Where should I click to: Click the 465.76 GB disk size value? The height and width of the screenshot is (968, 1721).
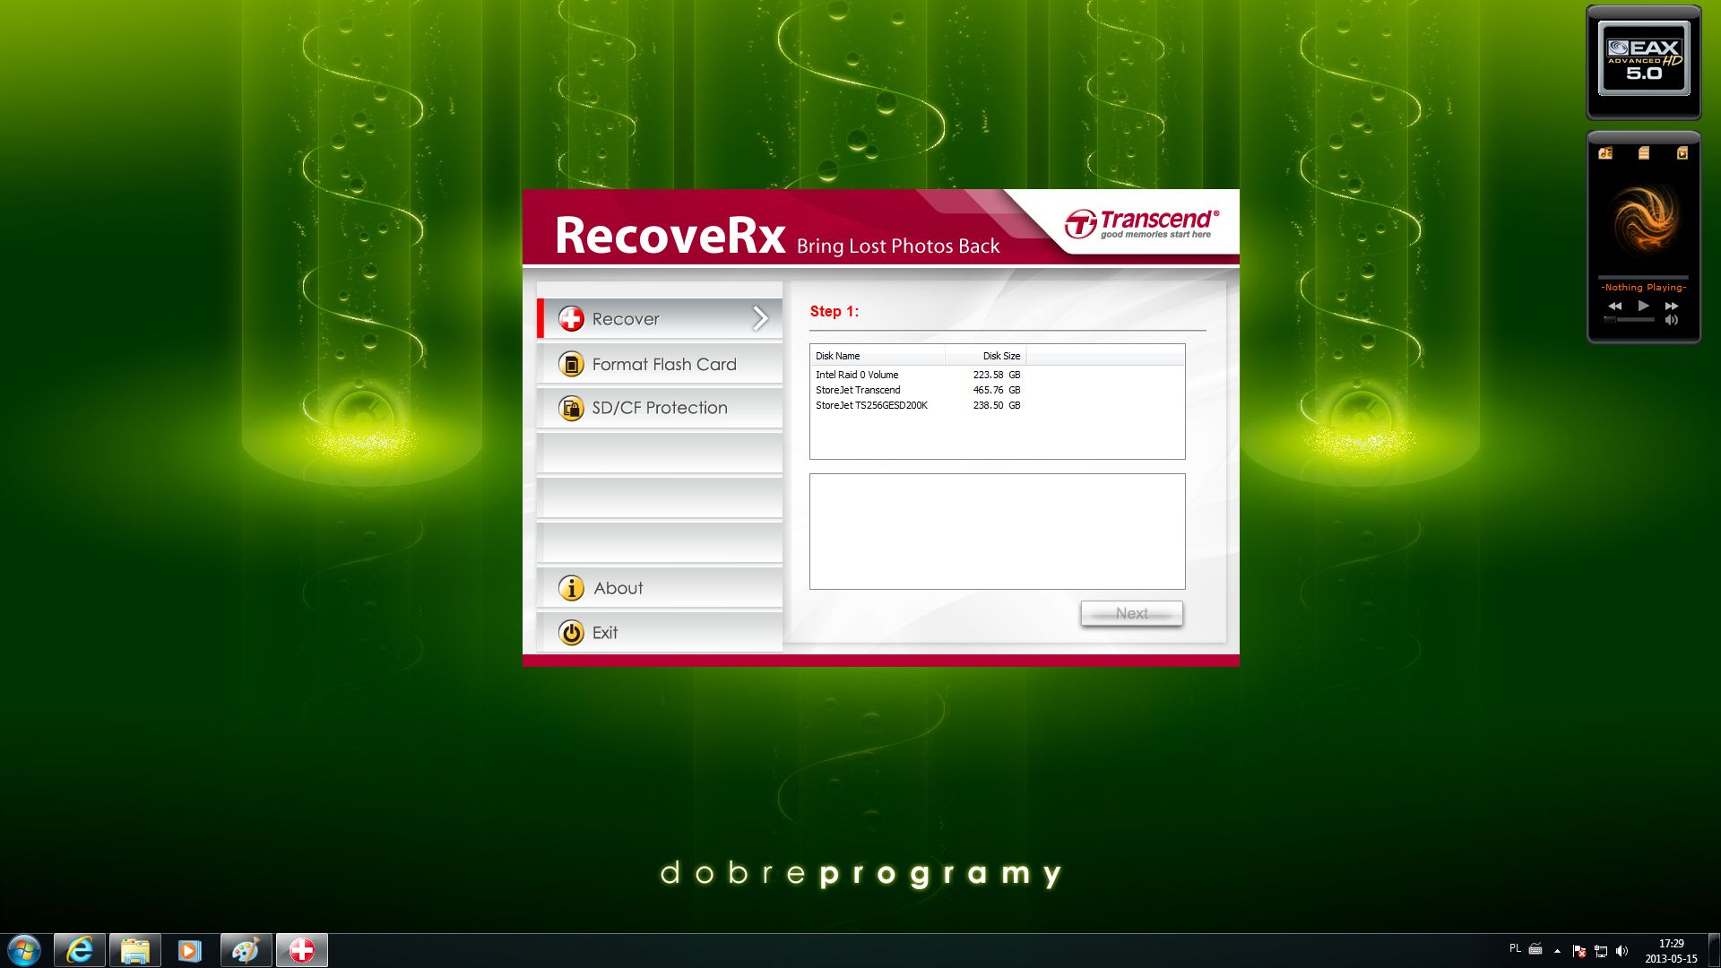coord(997,390)
